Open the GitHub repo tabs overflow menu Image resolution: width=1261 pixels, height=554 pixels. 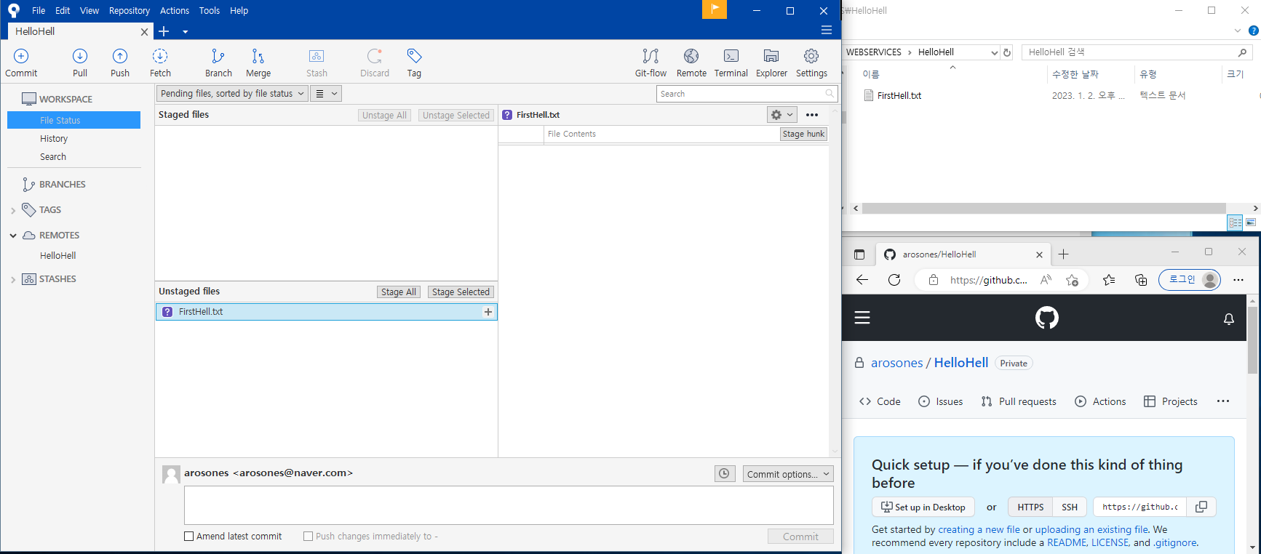point(1223,401)
